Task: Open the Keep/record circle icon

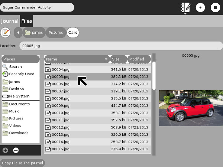Action: click(200, 7)
